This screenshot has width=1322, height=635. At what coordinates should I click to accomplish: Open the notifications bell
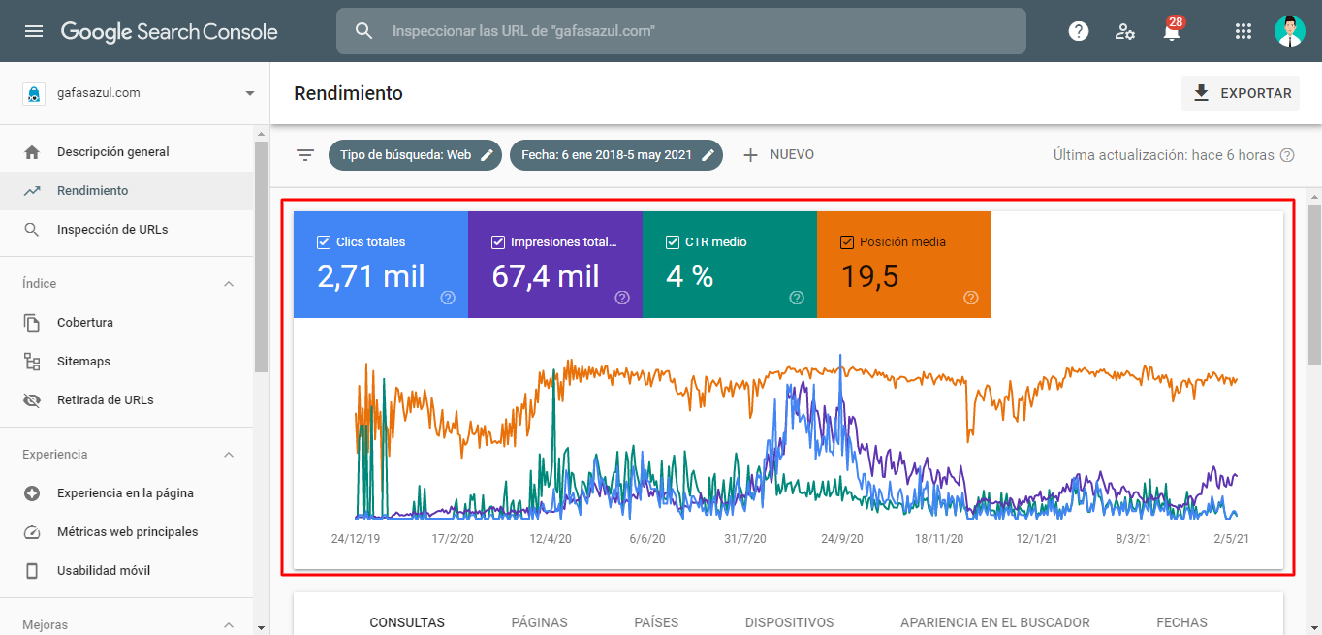tap(1172, 31)
